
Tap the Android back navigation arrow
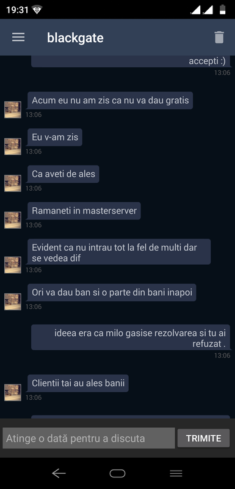(59, 473)
